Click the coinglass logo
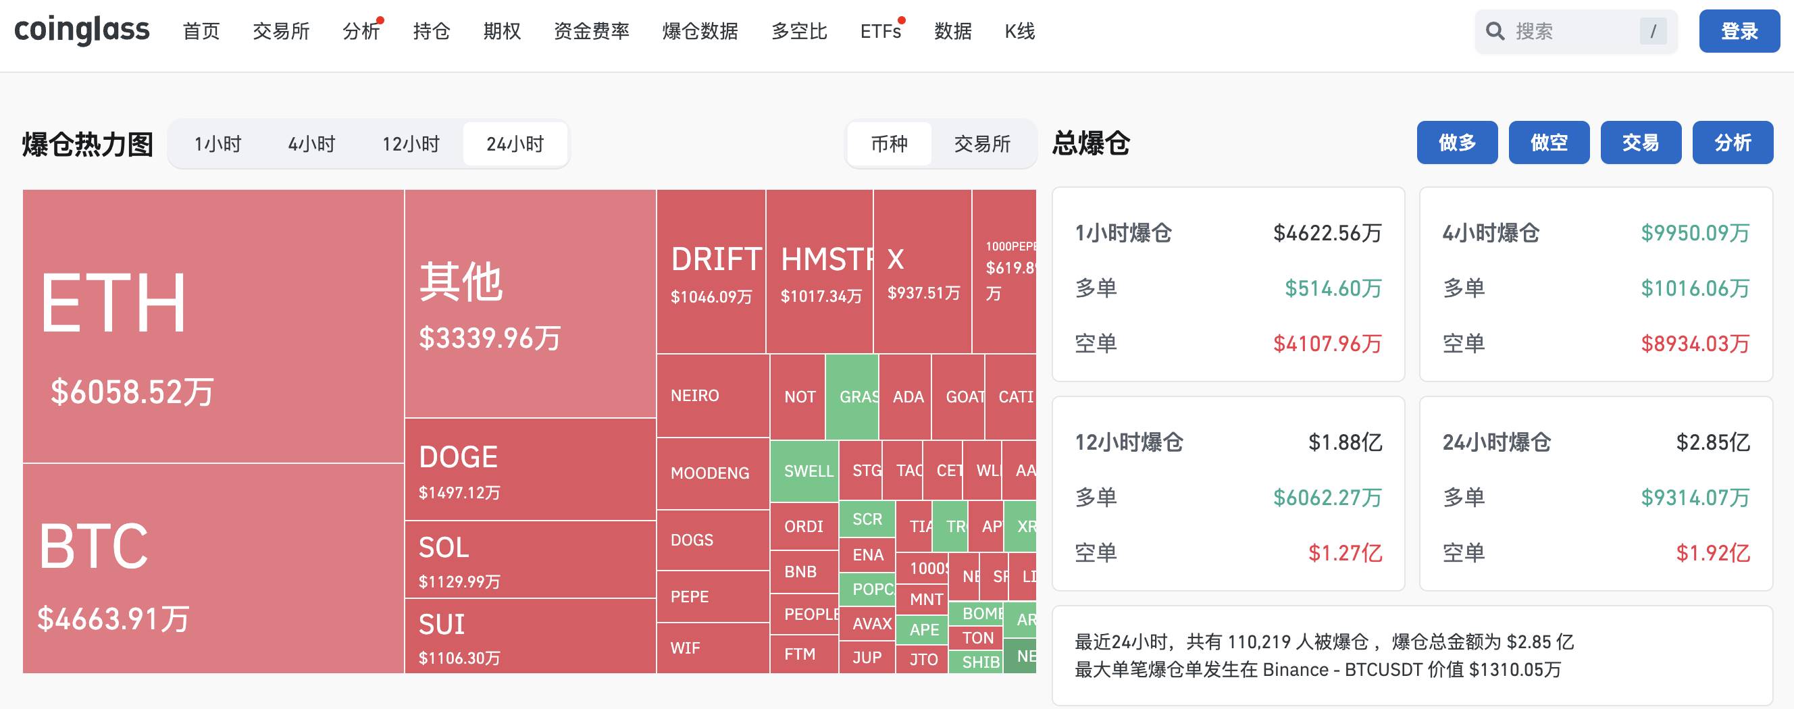This screenshot has height=709, width=1794. [82, 30]
